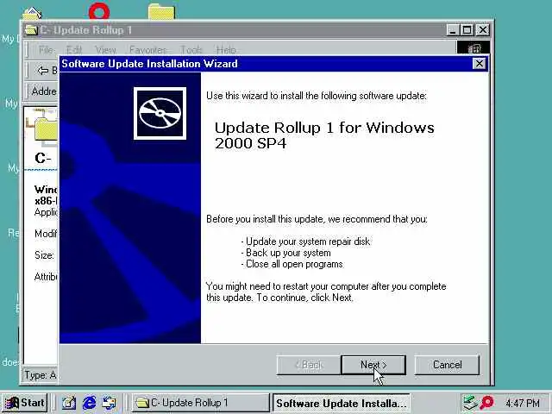Click the network tray icon near the clock

click(x=470, y=403)
